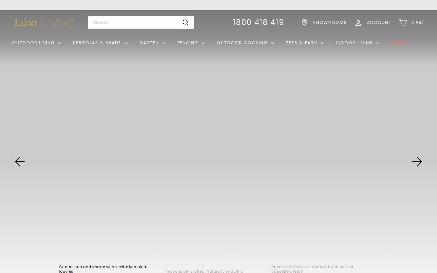Screen dimensions: 437x273
Task: Open the Indoor Living menu
Action: point(354,43)
